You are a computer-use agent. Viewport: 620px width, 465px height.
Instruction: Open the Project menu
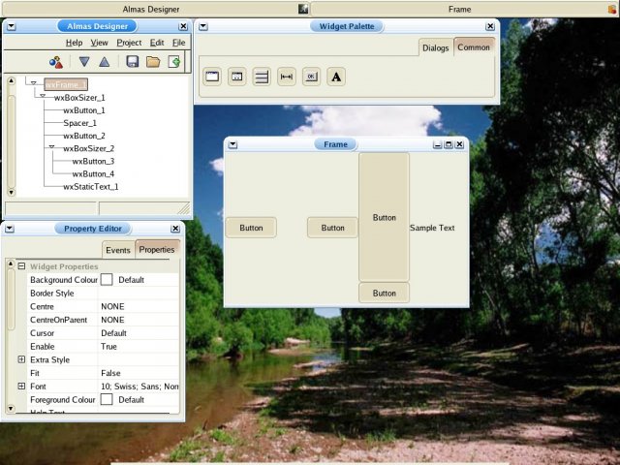click(129, 43)
